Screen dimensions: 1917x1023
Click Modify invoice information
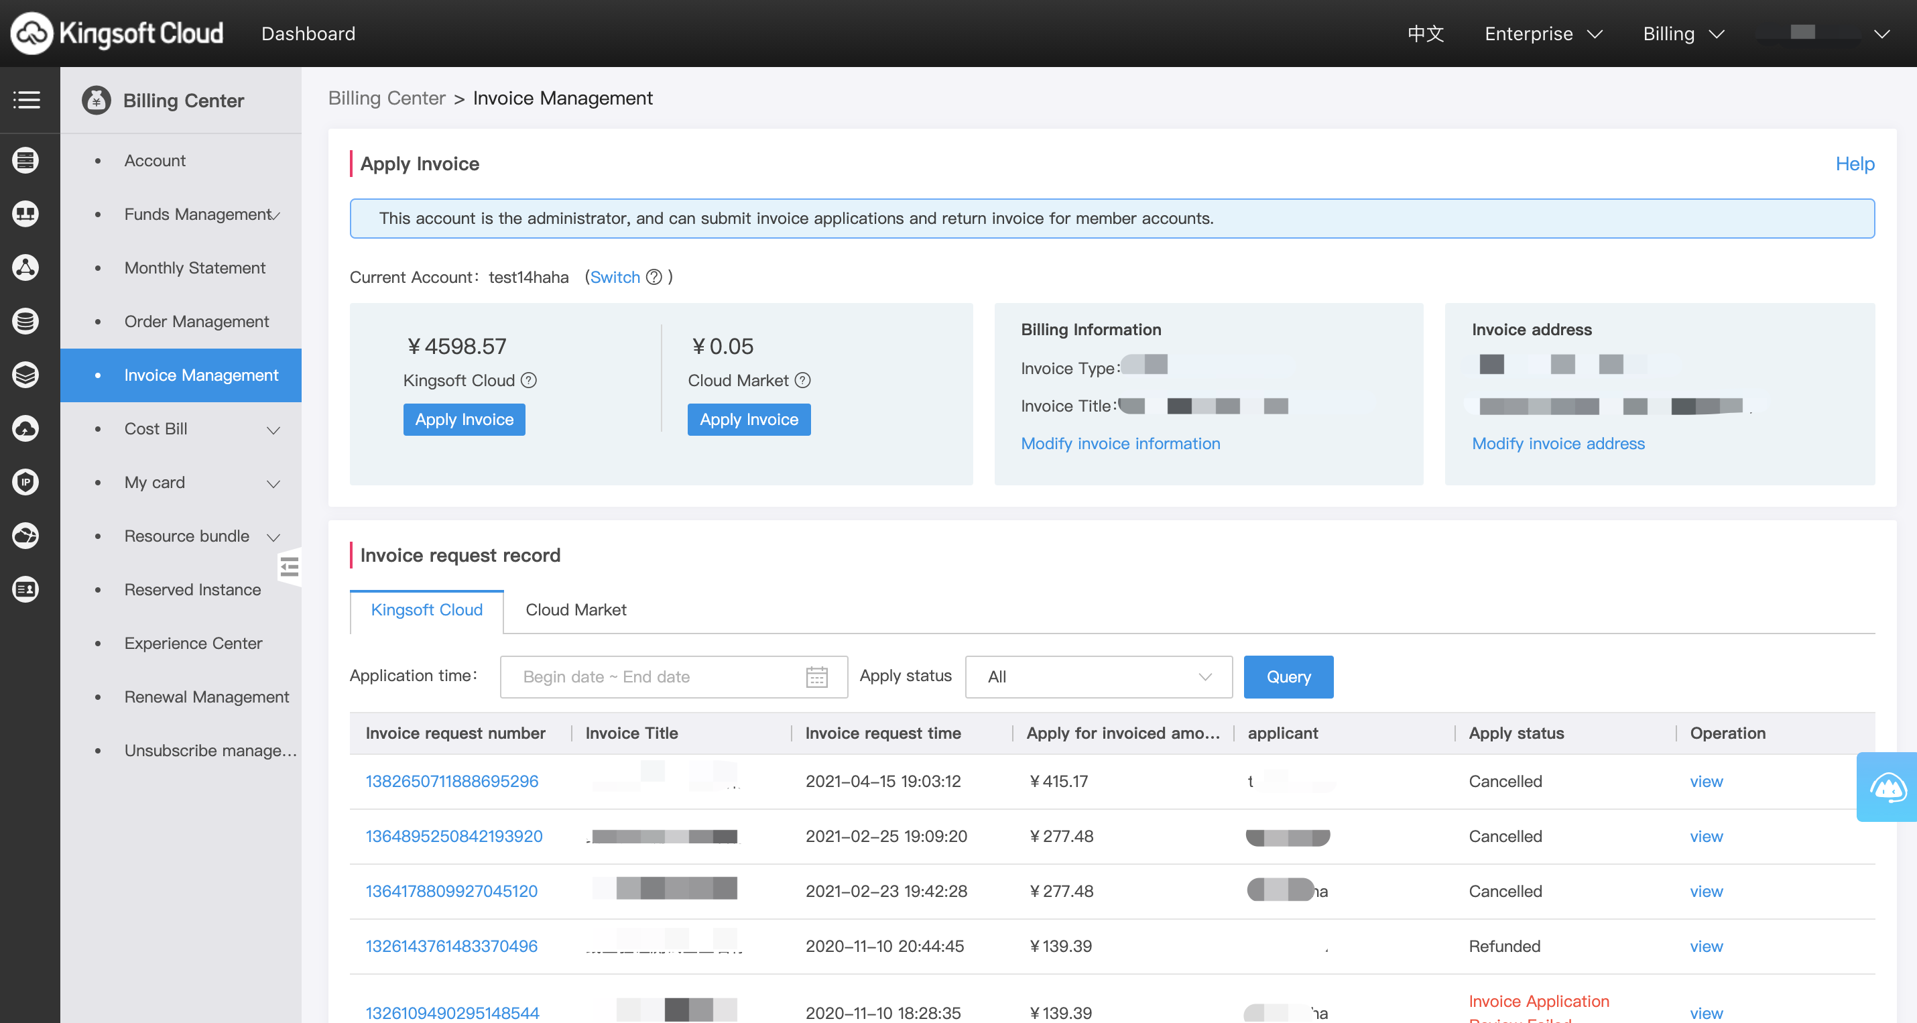1120,444
